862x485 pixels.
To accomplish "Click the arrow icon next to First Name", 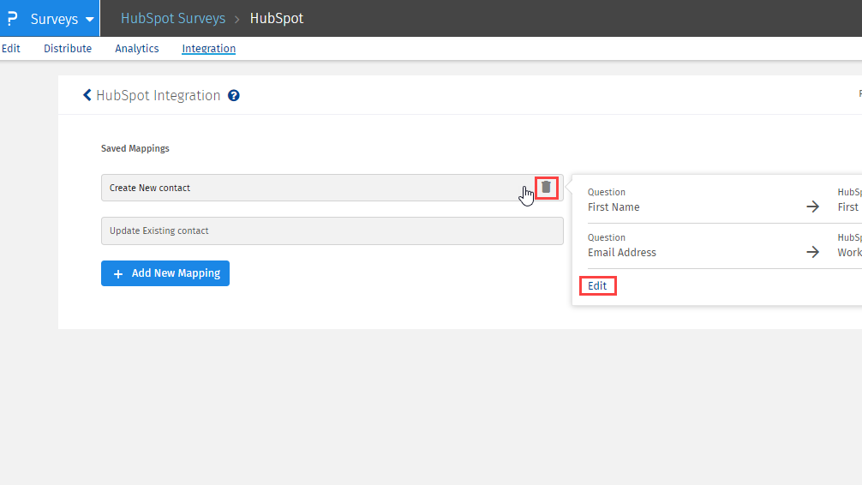I will click(x=812, y=207).
